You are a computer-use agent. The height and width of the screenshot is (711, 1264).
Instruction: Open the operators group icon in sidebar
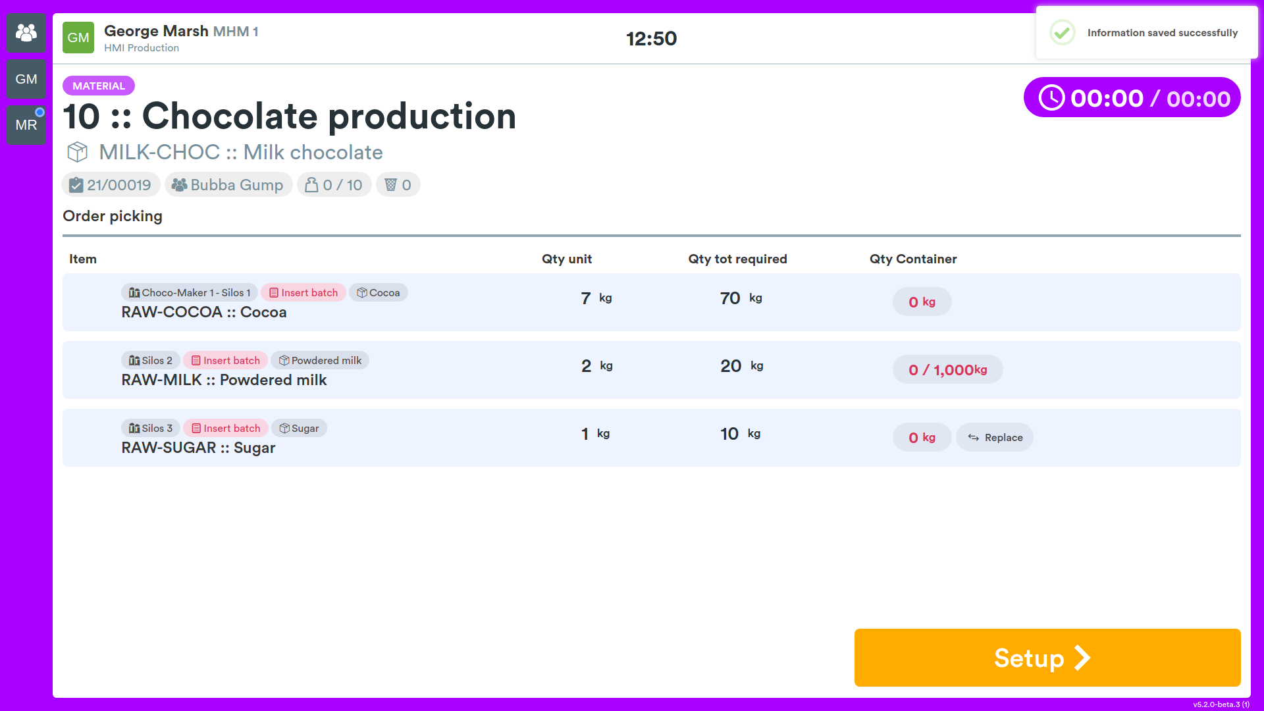coord(26,33)
